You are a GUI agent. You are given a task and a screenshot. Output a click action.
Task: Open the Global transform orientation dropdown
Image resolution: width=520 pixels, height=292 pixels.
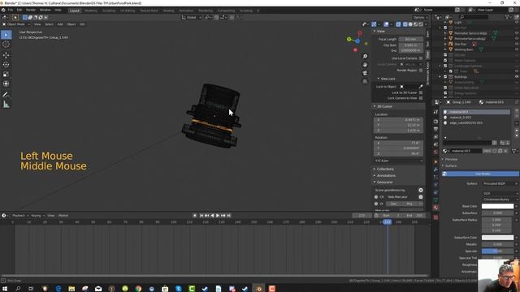[192, 18]
